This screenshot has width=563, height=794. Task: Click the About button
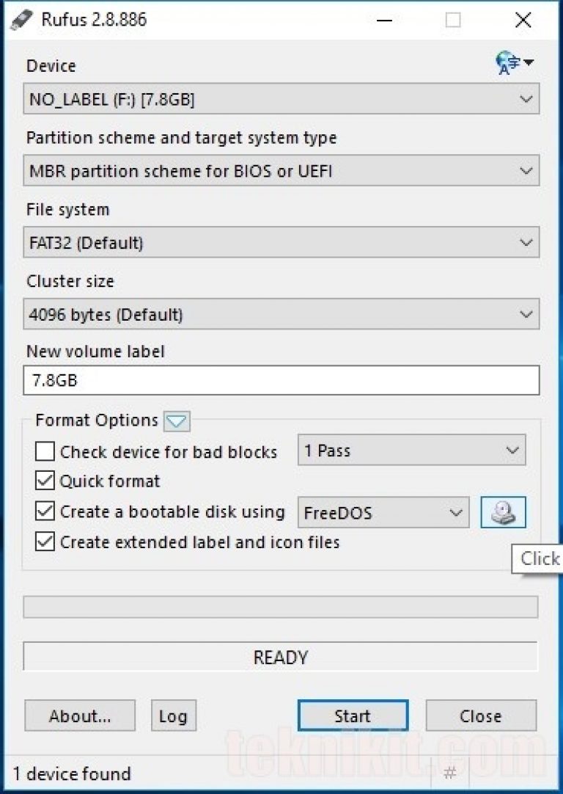point(79,715)
